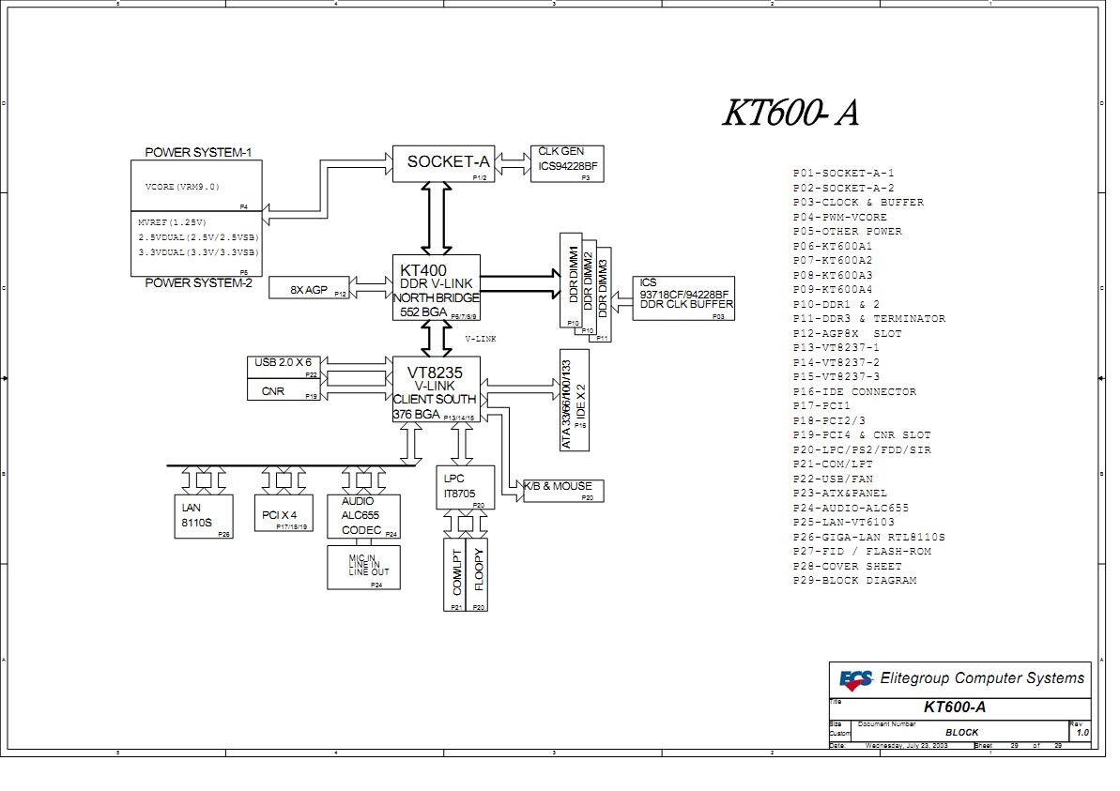Click the POWER SYSTEM-2 heading

(198, 282)
